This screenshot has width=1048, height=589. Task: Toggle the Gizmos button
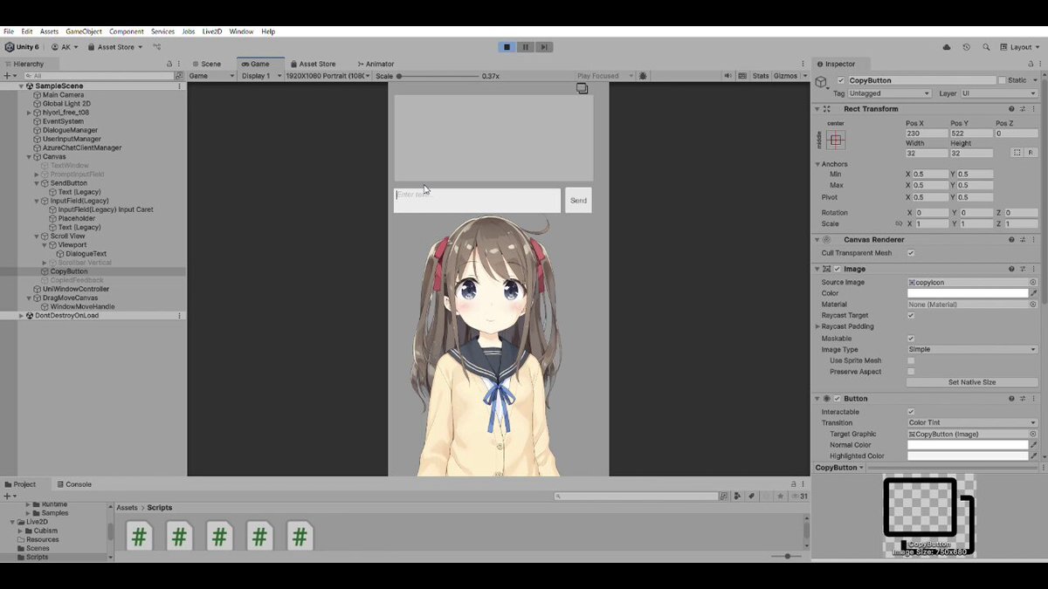(x=785, y=76)
